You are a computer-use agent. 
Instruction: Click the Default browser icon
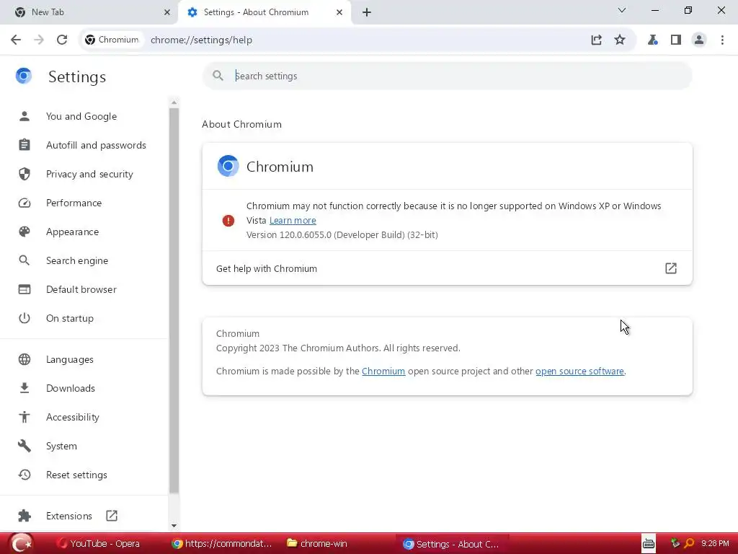tap(25, 289)
